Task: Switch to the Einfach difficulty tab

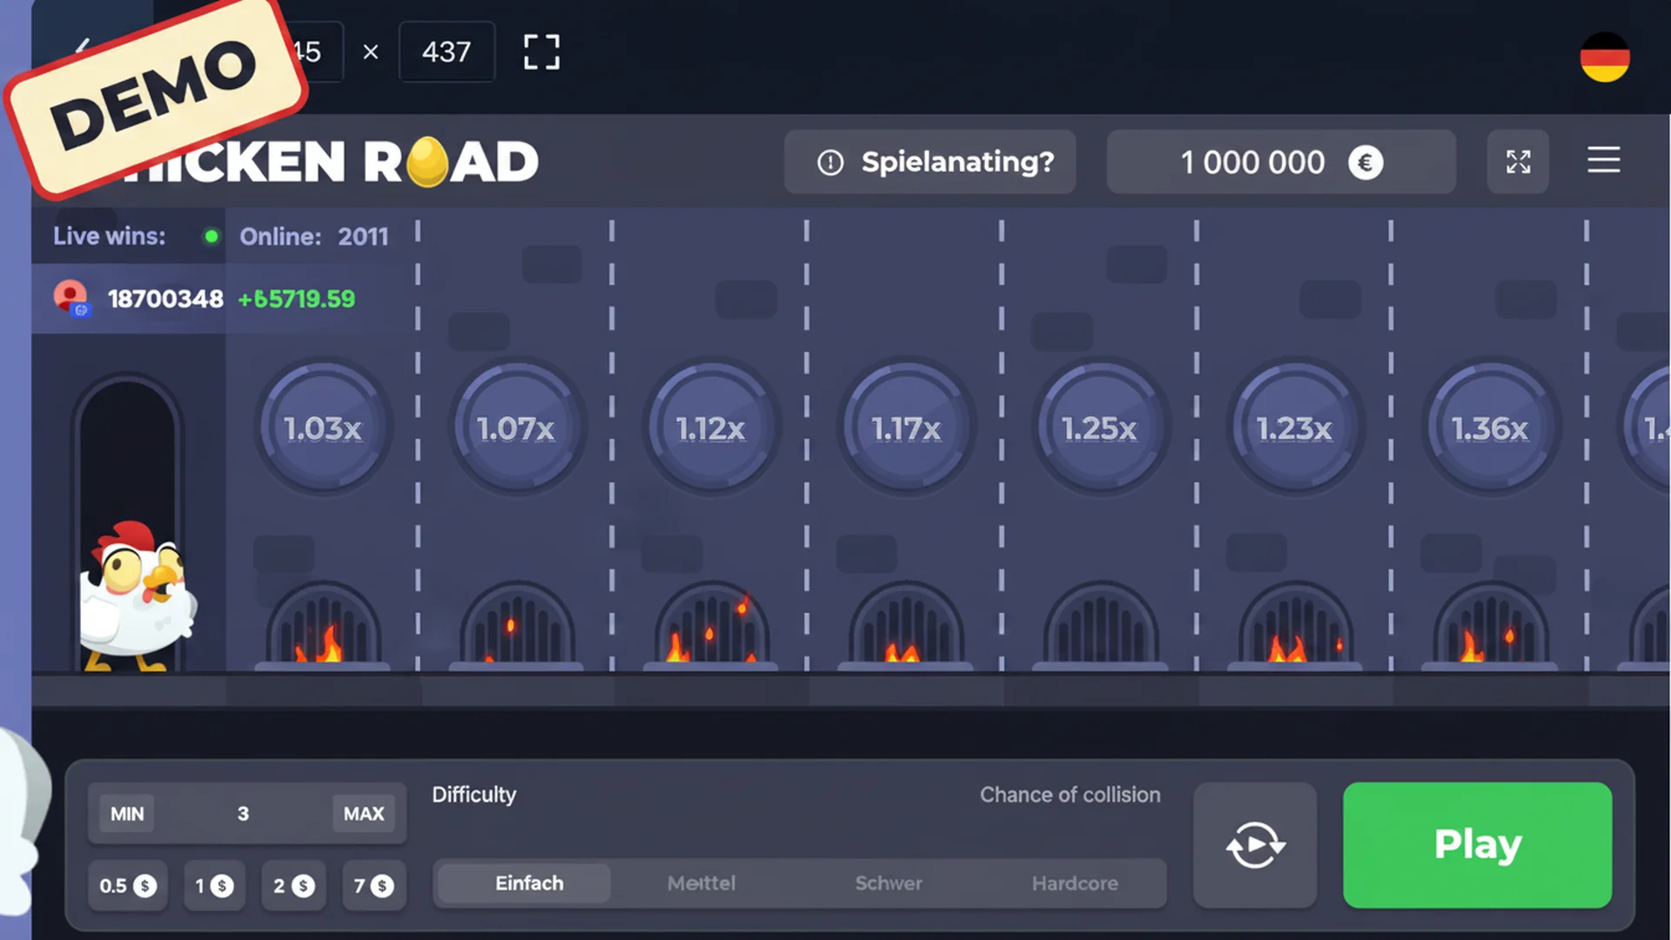Action: (x=529, y=883)
